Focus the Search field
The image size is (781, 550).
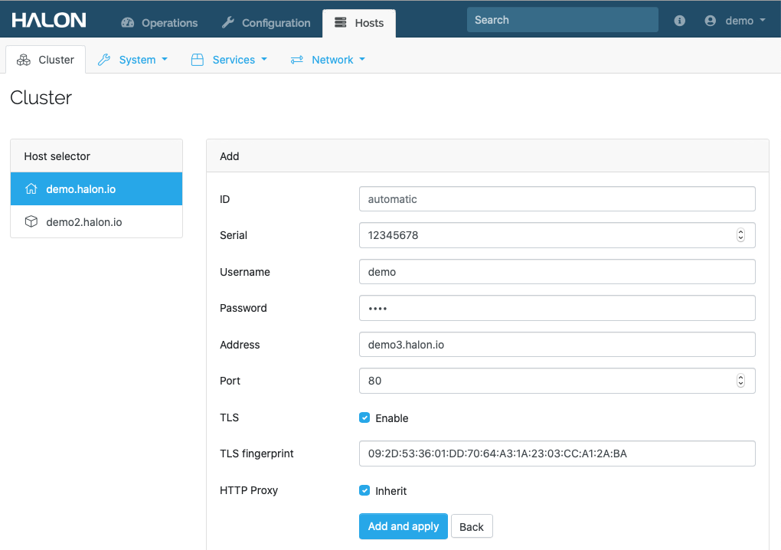click(x=562, y=20)
